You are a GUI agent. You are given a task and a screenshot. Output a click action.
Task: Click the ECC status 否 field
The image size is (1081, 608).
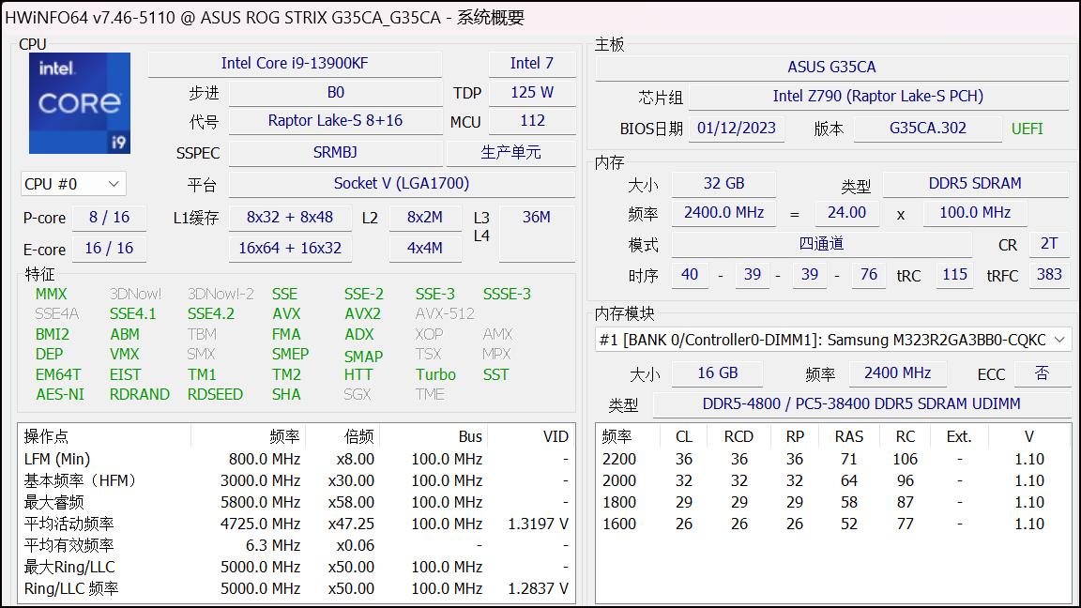coord(1043,373)
